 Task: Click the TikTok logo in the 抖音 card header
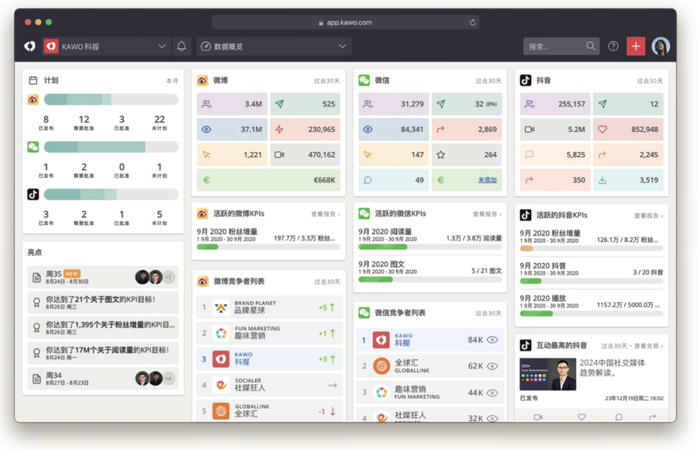(525, 81)
